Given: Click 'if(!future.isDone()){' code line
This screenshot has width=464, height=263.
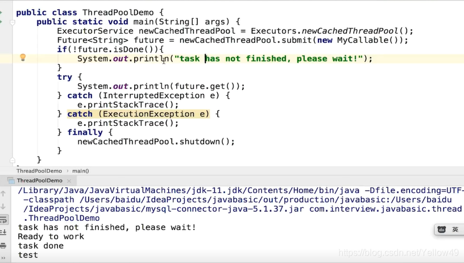Looking at the screenshot, I should click(x=110, y=50).
